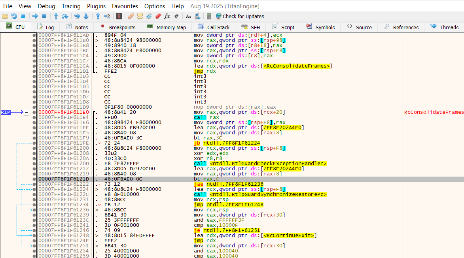The width and height of the screenshot is (464, 258).
Task: Click the Trace Into icon
Action: (77, 16)
